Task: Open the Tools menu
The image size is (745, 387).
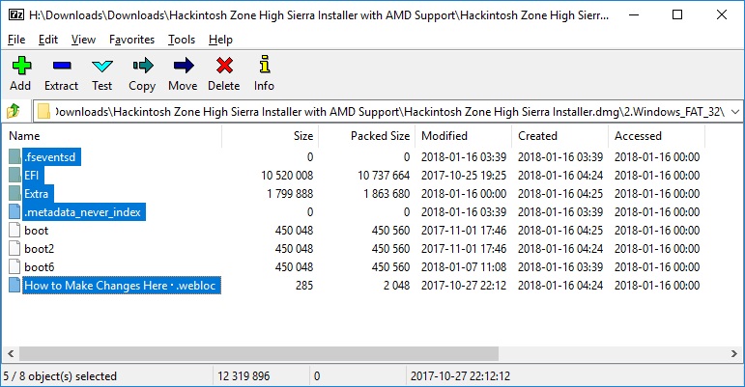Action: 182,40
